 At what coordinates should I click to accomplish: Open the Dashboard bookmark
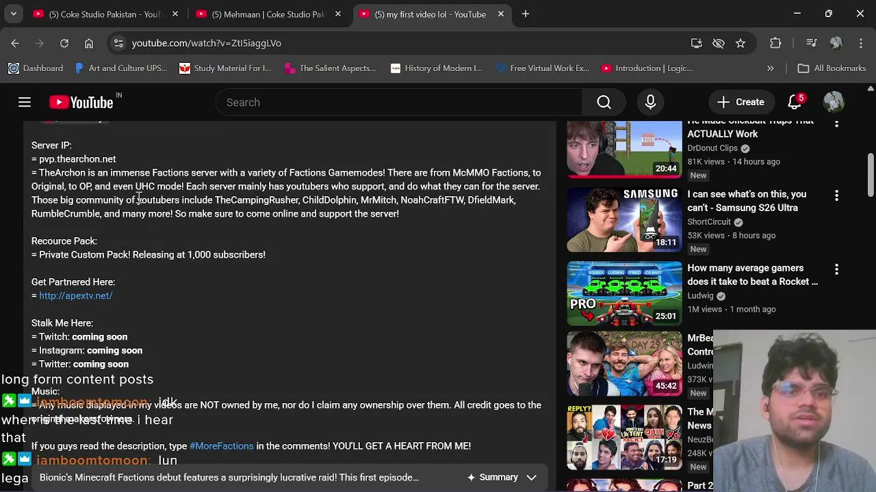pos(36,68)
